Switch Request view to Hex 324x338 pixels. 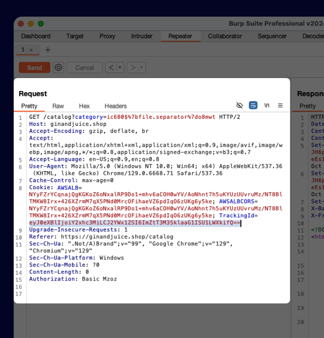click(x=84, y=106)
